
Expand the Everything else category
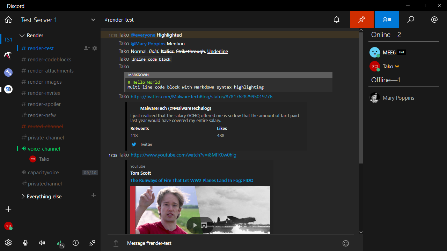tap(41, 197)
